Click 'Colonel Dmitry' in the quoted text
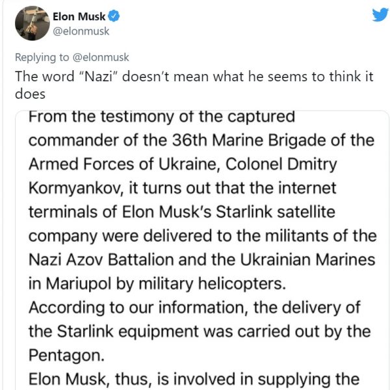Image resolution: width=390 pixels, height=390 pixels. tap(281, 164)
